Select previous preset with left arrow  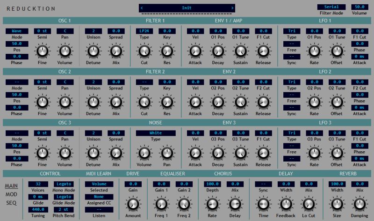point(142,8)
